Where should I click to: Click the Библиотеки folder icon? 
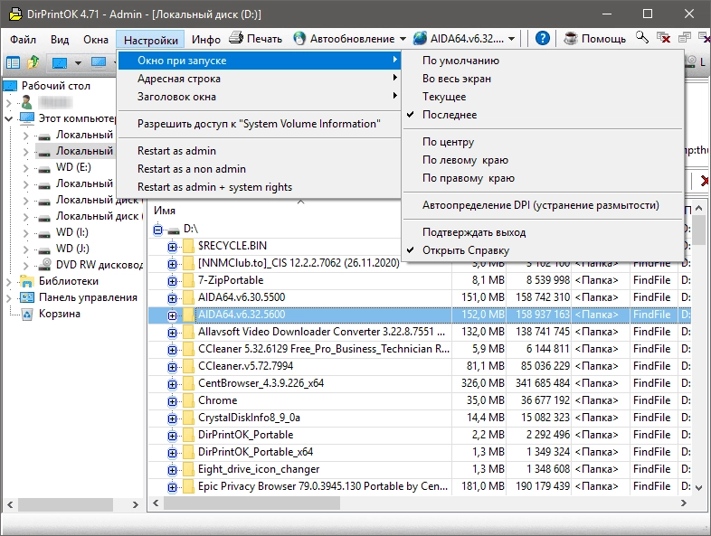coord(27,281)
